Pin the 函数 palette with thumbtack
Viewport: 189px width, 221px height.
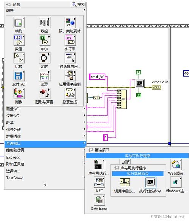tap(8, 5)
